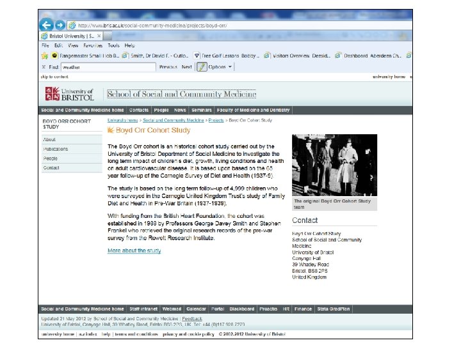Open the Smith, Dr David F bookmark

tap(155, 56)
